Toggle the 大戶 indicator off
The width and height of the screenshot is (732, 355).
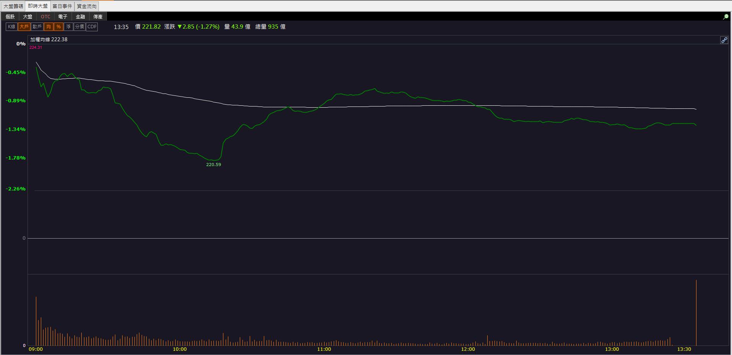click(x=24, y=27)
